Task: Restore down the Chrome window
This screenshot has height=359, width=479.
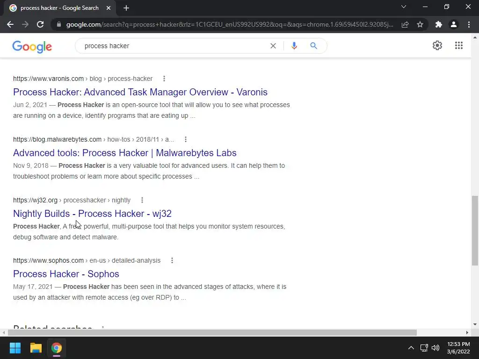Action: 447,7
